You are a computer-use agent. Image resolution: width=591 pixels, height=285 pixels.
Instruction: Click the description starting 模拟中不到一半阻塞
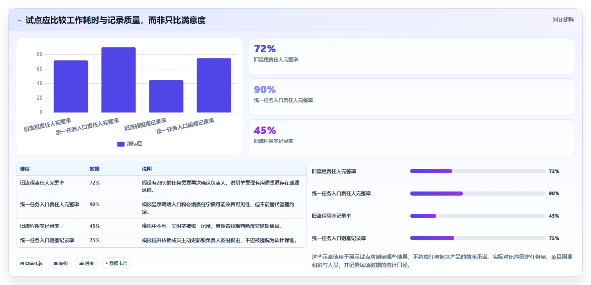tap(212, 226)
